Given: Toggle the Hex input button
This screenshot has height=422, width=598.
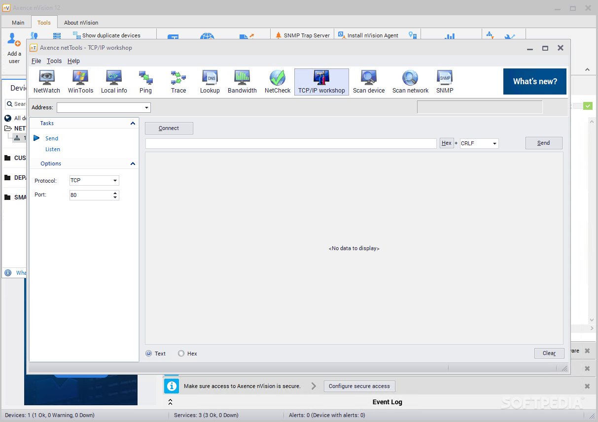Looking at the screenshot, I should pos(447,143).
